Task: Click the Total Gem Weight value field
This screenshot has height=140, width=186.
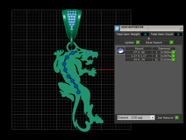Action: tap(145, 34)
